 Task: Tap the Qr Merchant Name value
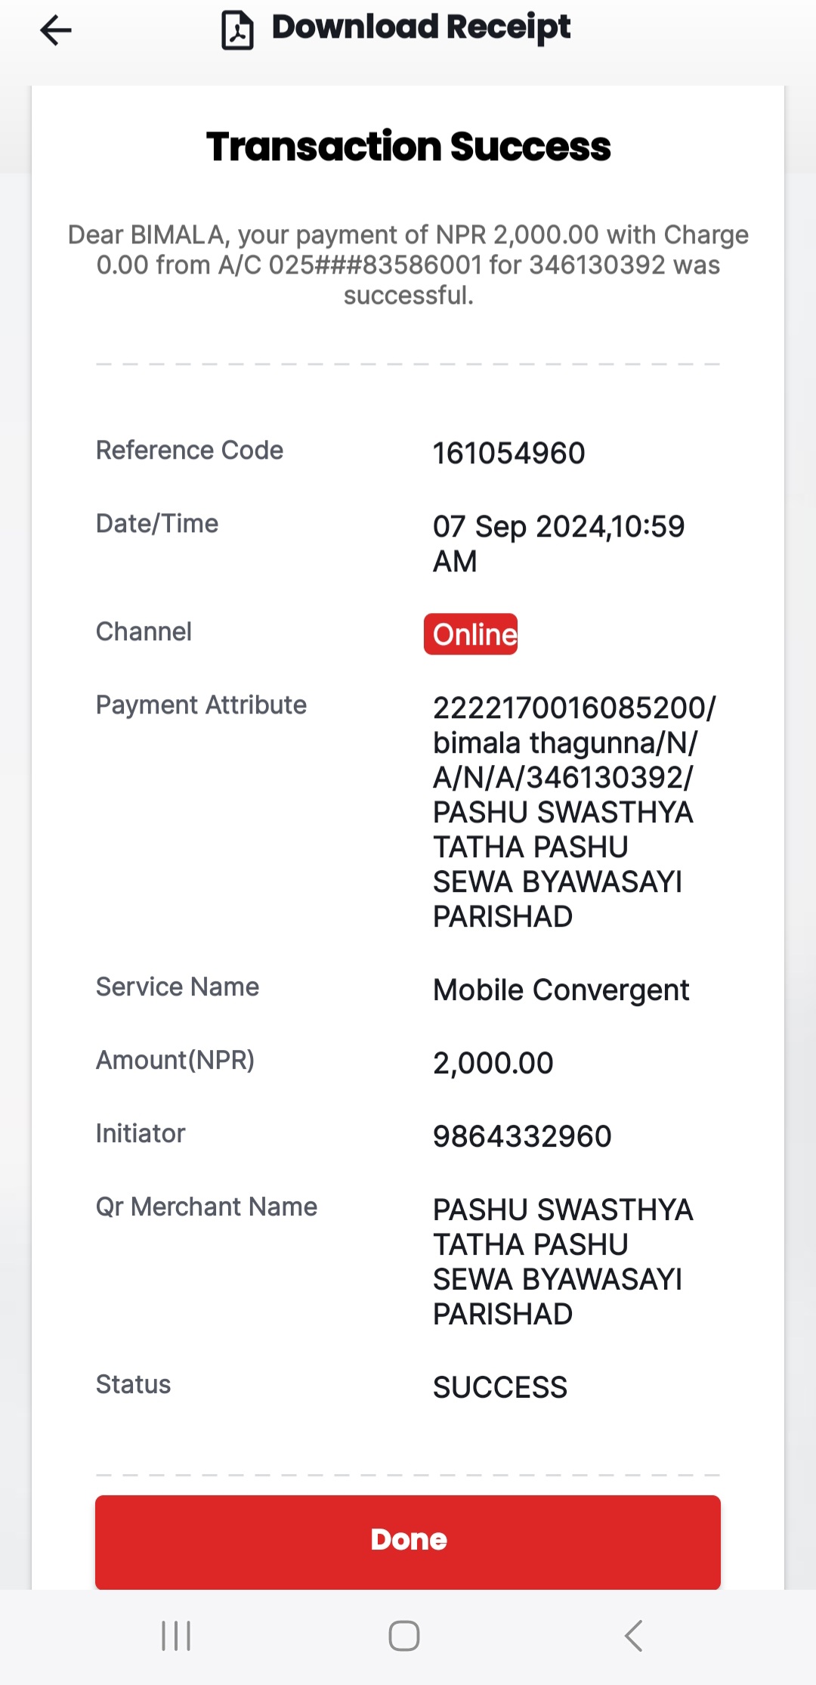pyautogui.click(x=563, y=1262)
